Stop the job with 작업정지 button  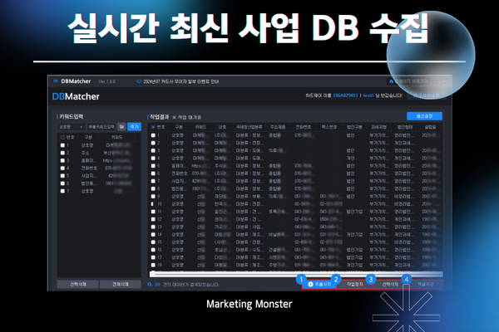354,285
